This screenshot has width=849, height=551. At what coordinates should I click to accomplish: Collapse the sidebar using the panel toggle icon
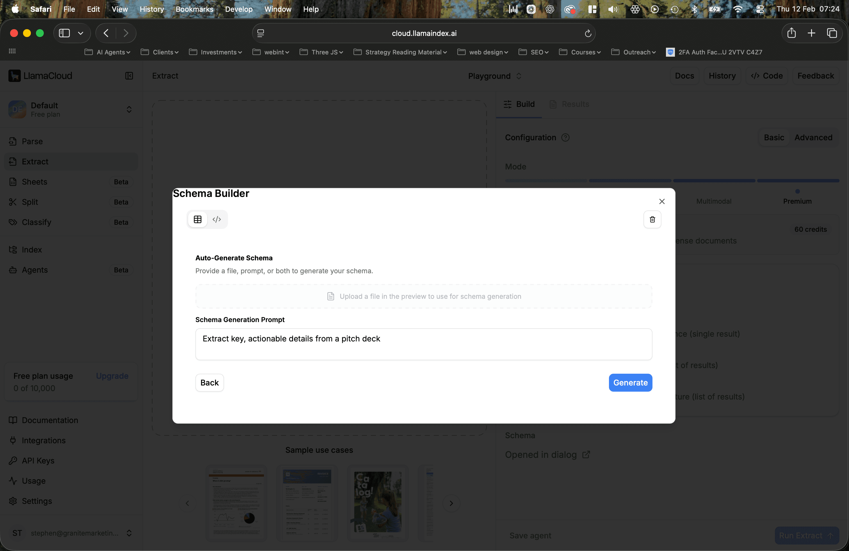(129, 75)
